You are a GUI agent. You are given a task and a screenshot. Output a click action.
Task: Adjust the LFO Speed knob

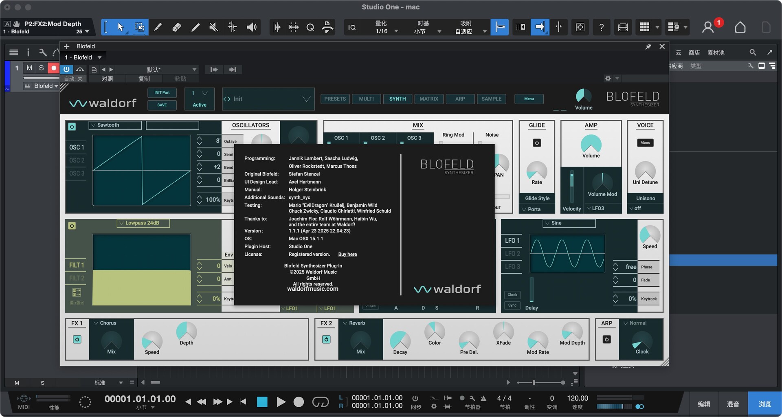point(650,235)
